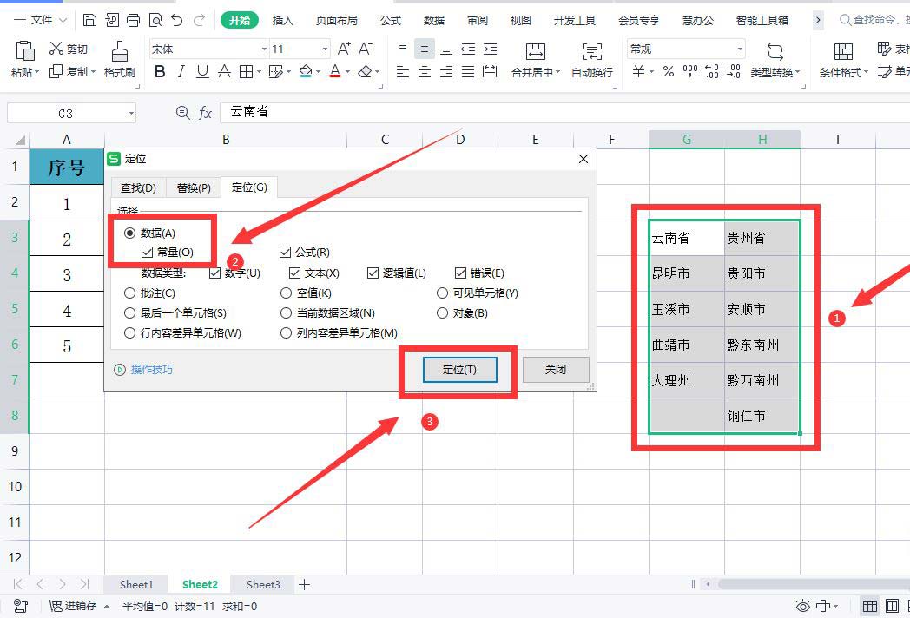910x618 pixels.
Task: Increase font size with A+ icon
Action: click(344, 49)
